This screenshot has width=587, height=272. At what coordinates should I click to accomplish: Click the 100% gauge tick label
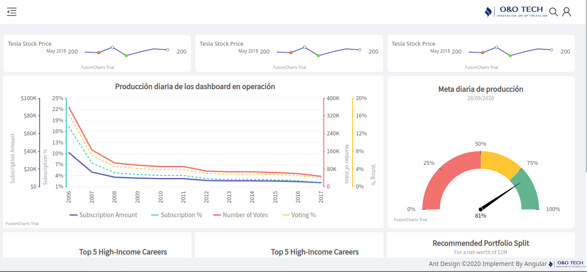pos(553,209)
